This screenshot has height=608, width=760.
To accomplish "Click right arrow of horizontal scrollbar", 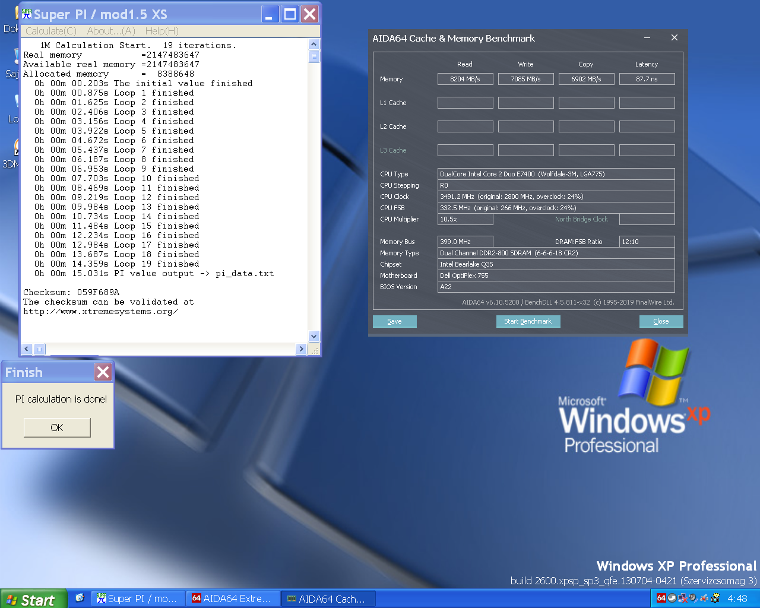I will 301,349.
